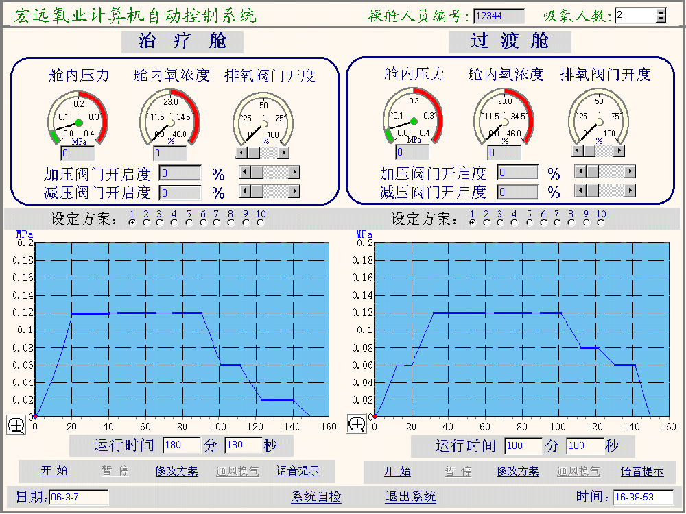The image size is (686, 514).
Task: Click the magnifier icon below the transition chamber graph
Action: point(357,425)
